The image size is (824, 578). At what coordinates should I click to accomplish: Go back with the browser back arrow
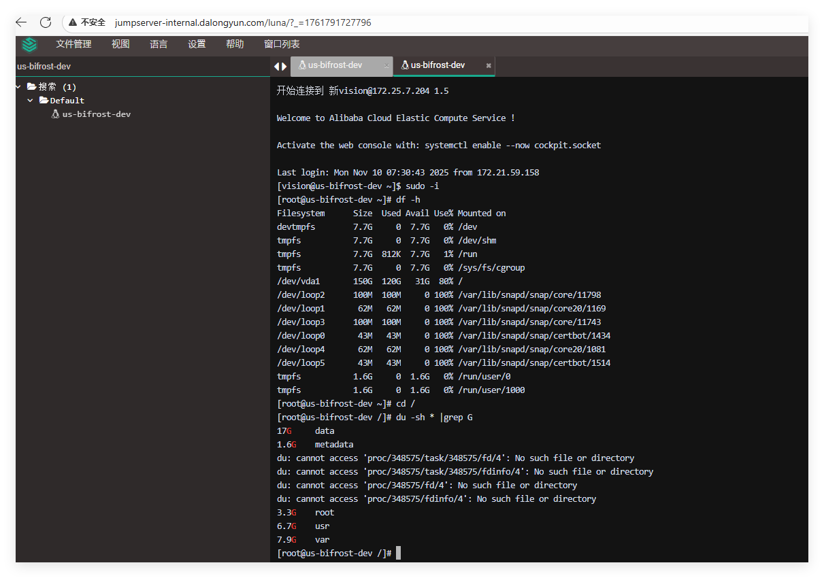coord(21,22)
